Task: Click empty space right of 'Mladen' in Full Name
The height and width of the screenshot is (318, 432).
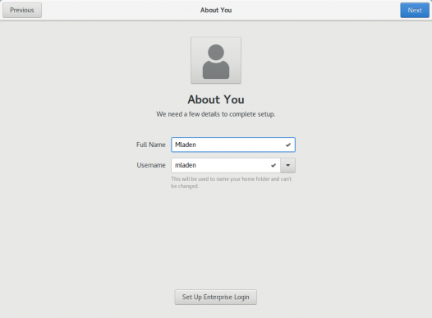Action: [240, 145]
